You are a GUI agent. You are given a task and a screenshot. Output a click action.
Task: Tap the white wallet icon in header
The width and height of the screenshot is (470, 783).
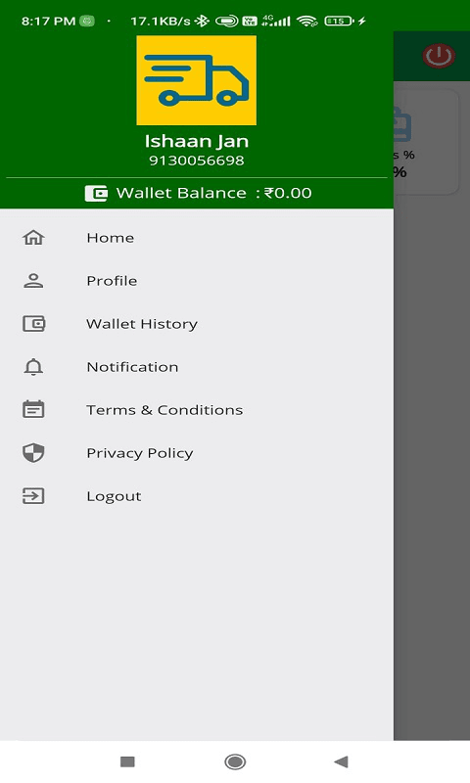coord(96,193)
